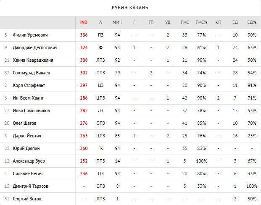Click the КП column header

coord(218,22)
